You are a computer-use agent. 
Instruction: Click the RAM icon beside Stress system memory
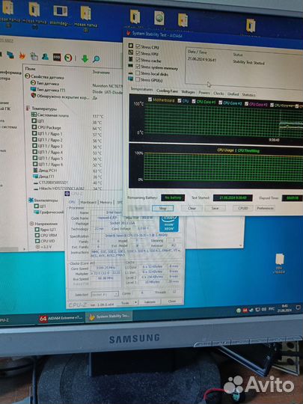click(x=131, y=66)
